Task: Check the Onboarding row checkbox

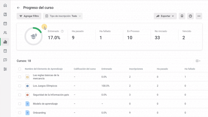Action: (x=20, y=113)
